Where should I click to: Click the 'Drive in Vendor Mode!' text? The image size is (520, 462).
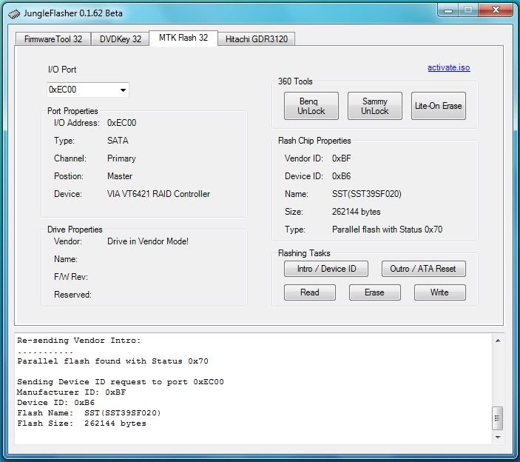click(148, 241)
